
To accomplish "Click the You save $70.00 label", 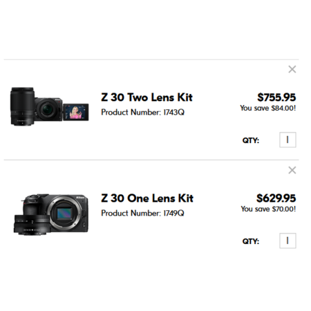I will pyautogui.click(x=268, y=209).
